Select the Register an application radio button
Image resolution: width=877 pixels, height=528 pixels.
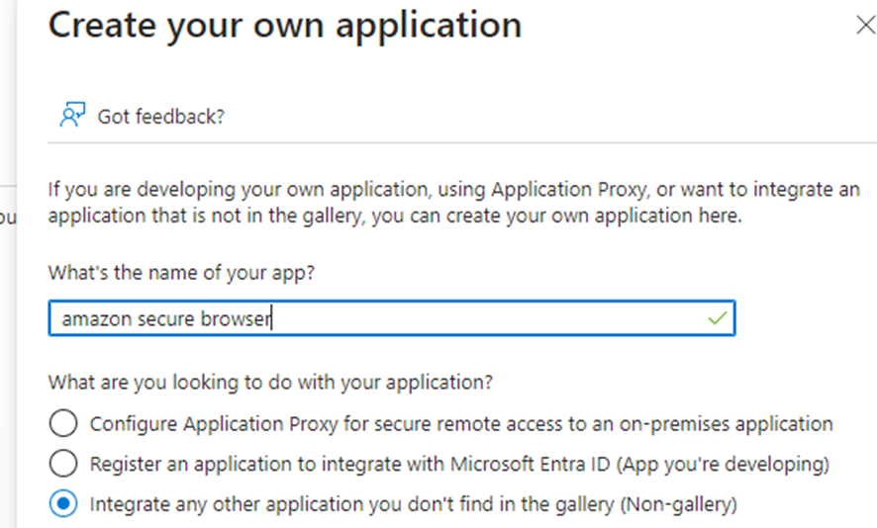tap(63, 463)
